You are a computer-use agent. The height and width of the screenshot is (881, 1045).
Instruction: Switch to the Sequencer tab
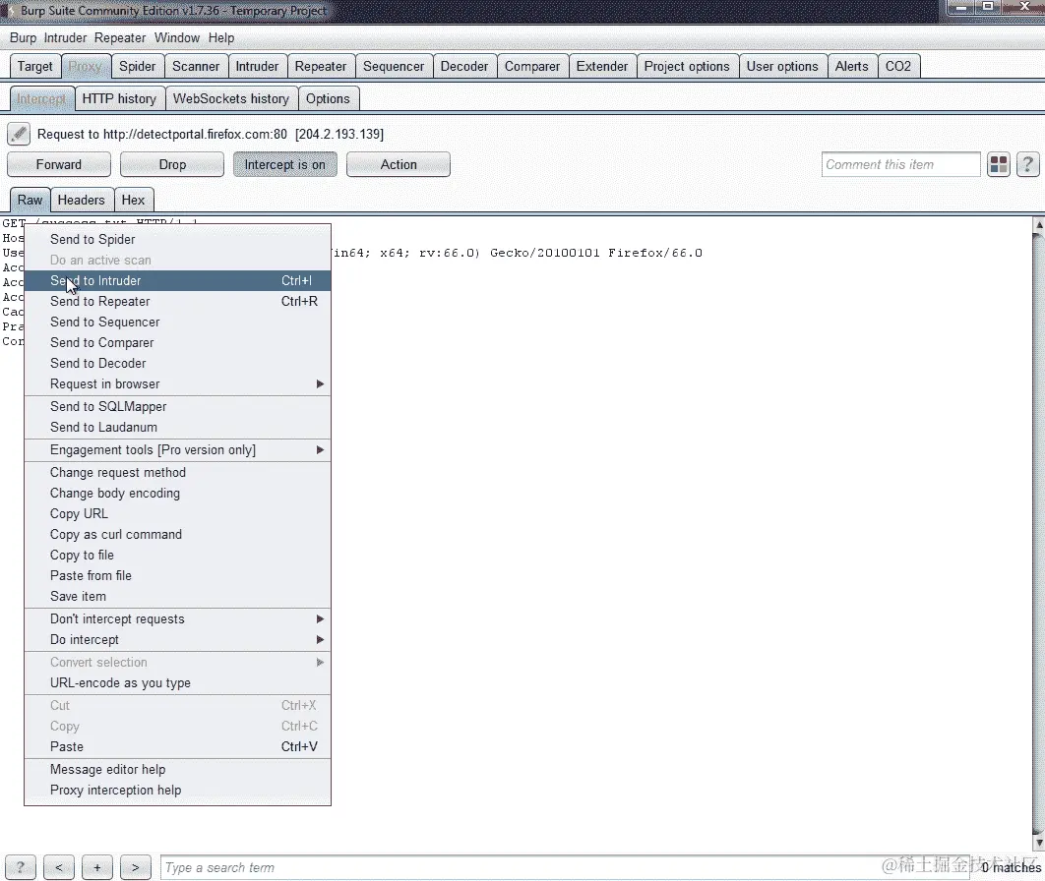pyautogui.click(x=394, y=66)
